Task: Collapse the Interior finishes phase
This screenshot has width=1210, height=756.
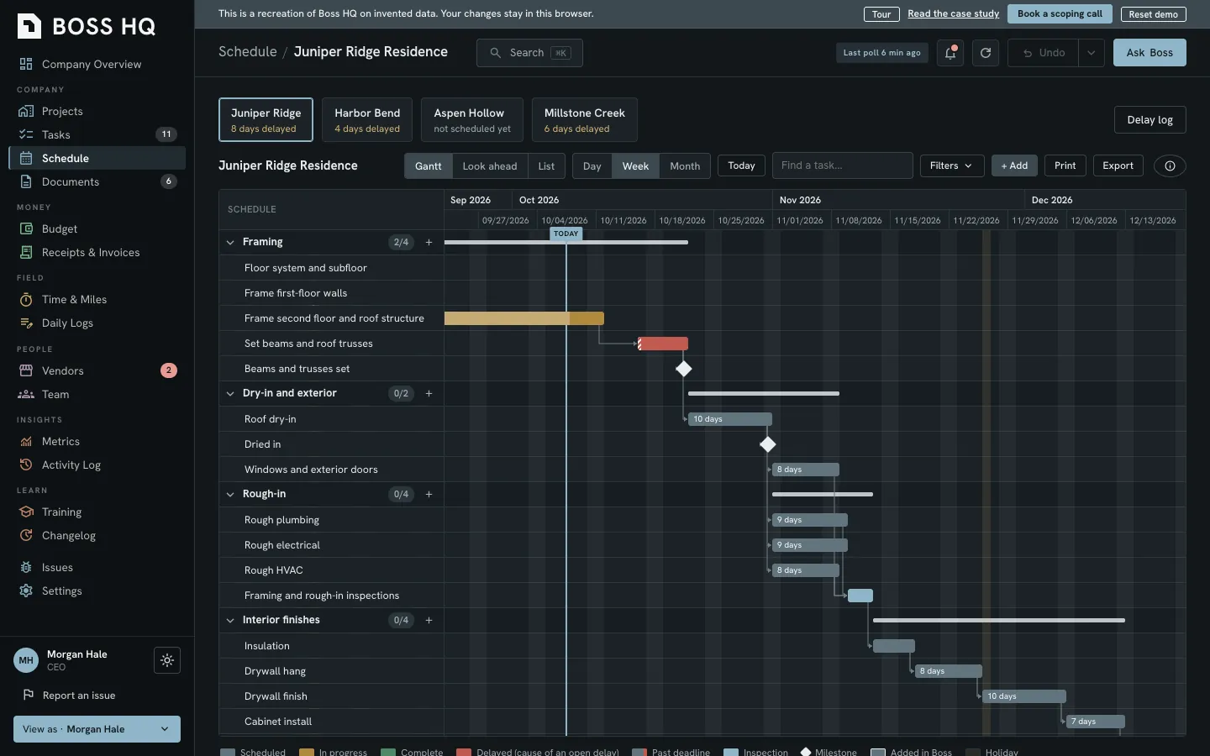Action: (x=230, y=621)
